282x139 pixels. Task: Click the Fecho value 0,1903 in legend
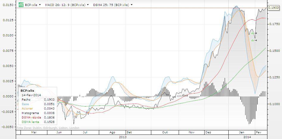point(49,99)
